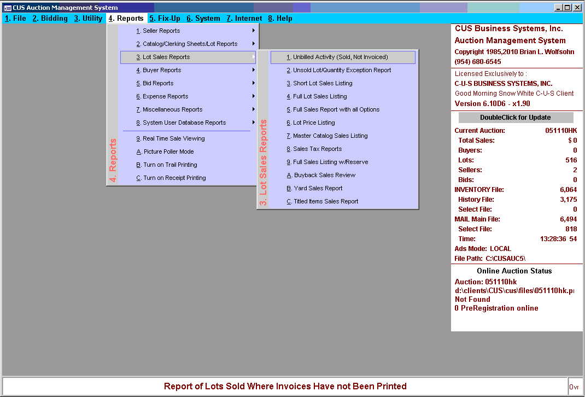Image resolution: width=585 pixels, height=397 pixels.
Task: Open the System menu
Action: click(203, 18)
